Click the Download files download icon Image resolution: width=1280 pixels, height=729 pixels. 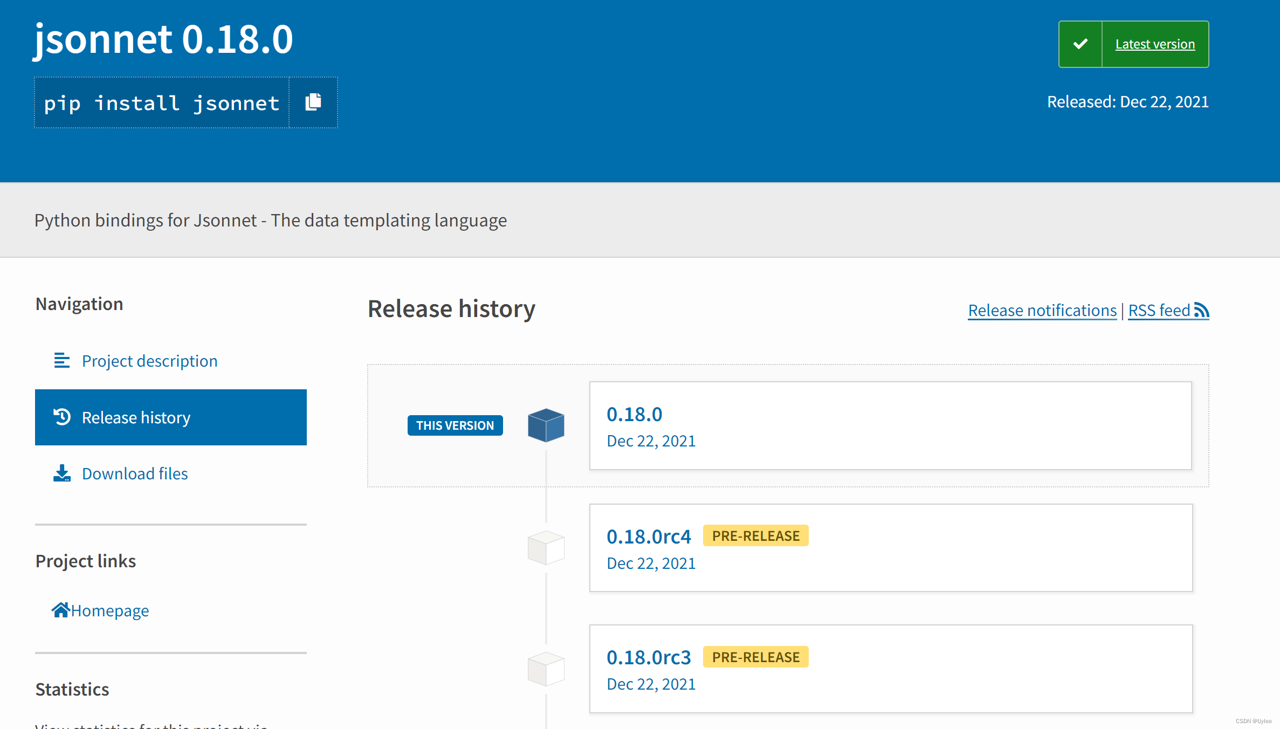click(61, 473)
